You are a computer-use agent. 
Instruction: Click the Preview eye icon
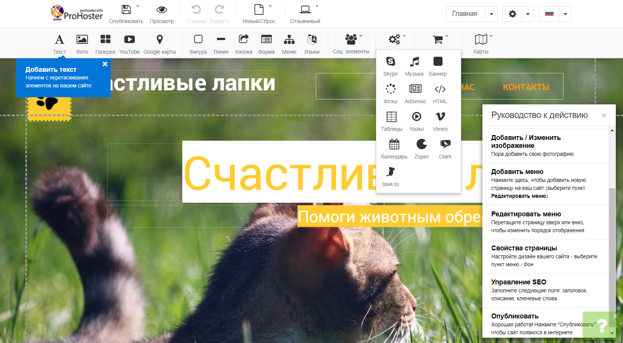[x=162, y=14]
